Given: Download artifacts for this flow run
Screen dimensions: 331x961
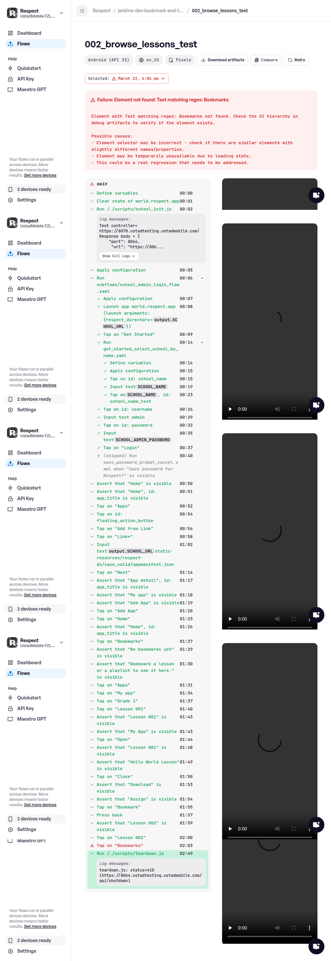Looking at the screenshot, I should [222, 60].
